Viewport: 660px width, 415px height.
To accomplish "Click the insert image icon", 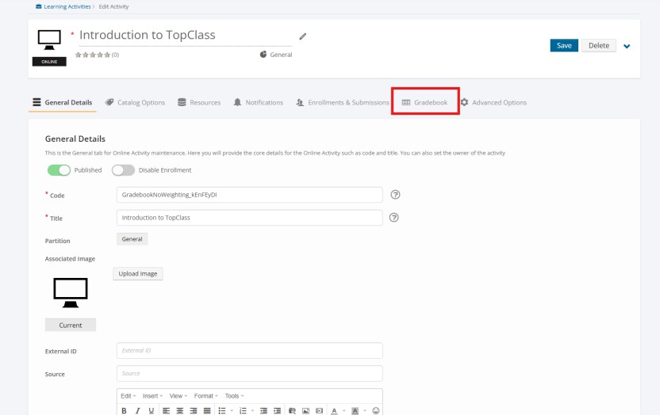I will click(x=305, y=410).
